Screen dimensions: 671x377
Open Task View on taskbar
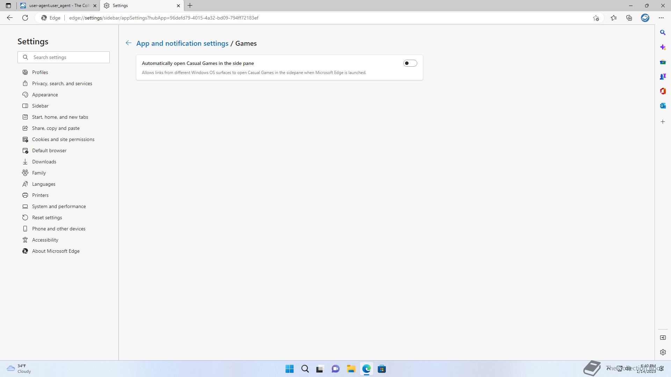(320, 369)
